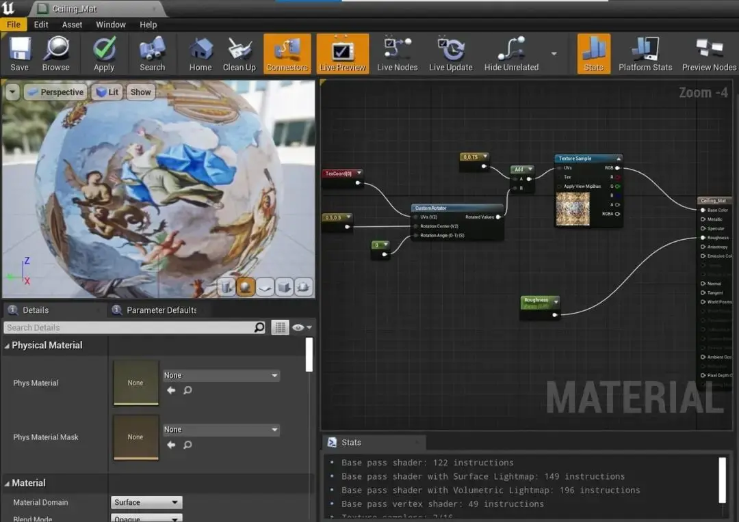
Task: Open Platform Stats panel
Action: [645, 54]
